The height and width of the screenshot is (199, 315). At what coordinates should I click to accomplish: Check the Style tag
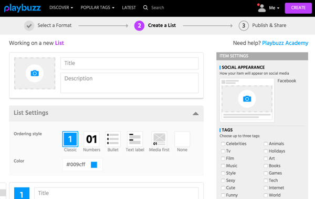223,173
